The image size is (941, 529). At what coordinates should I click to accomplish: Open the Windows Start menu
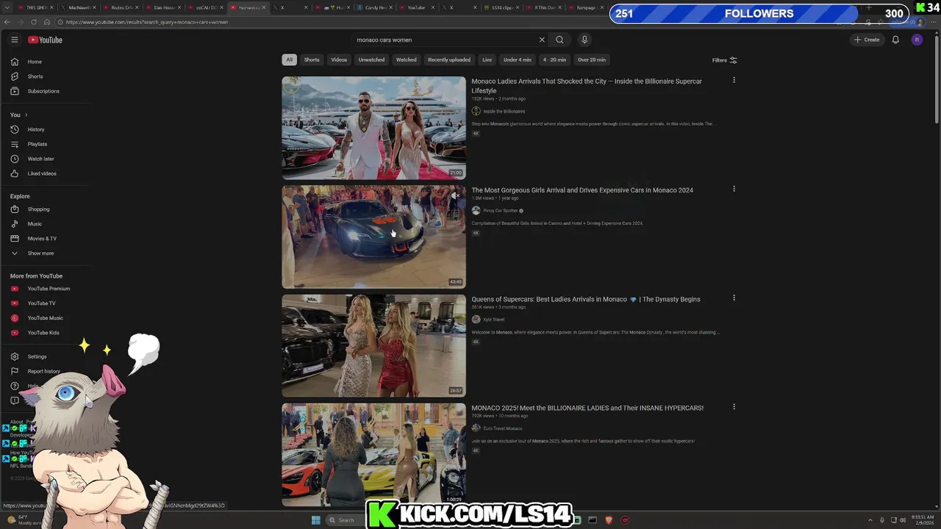tap(315, 520)
